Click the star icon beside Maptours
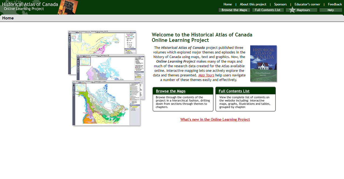 (292, 10)
